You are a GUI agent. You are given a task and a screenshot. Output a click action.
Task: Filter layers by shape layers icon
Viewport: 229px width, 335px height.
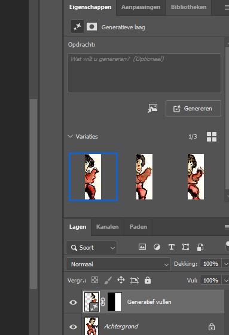[x=185, y=247]
